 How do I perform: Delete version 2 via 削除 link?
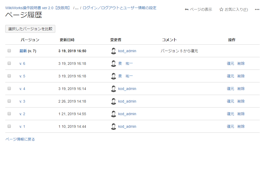(x=241, y=114)
